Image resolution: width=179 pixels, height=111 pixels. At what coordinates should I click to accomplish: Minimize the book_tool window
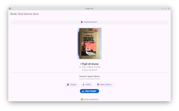[163, 9]
